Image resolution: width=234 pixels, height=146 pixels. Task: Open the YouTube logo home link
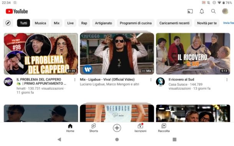click(x=17, y=11)
